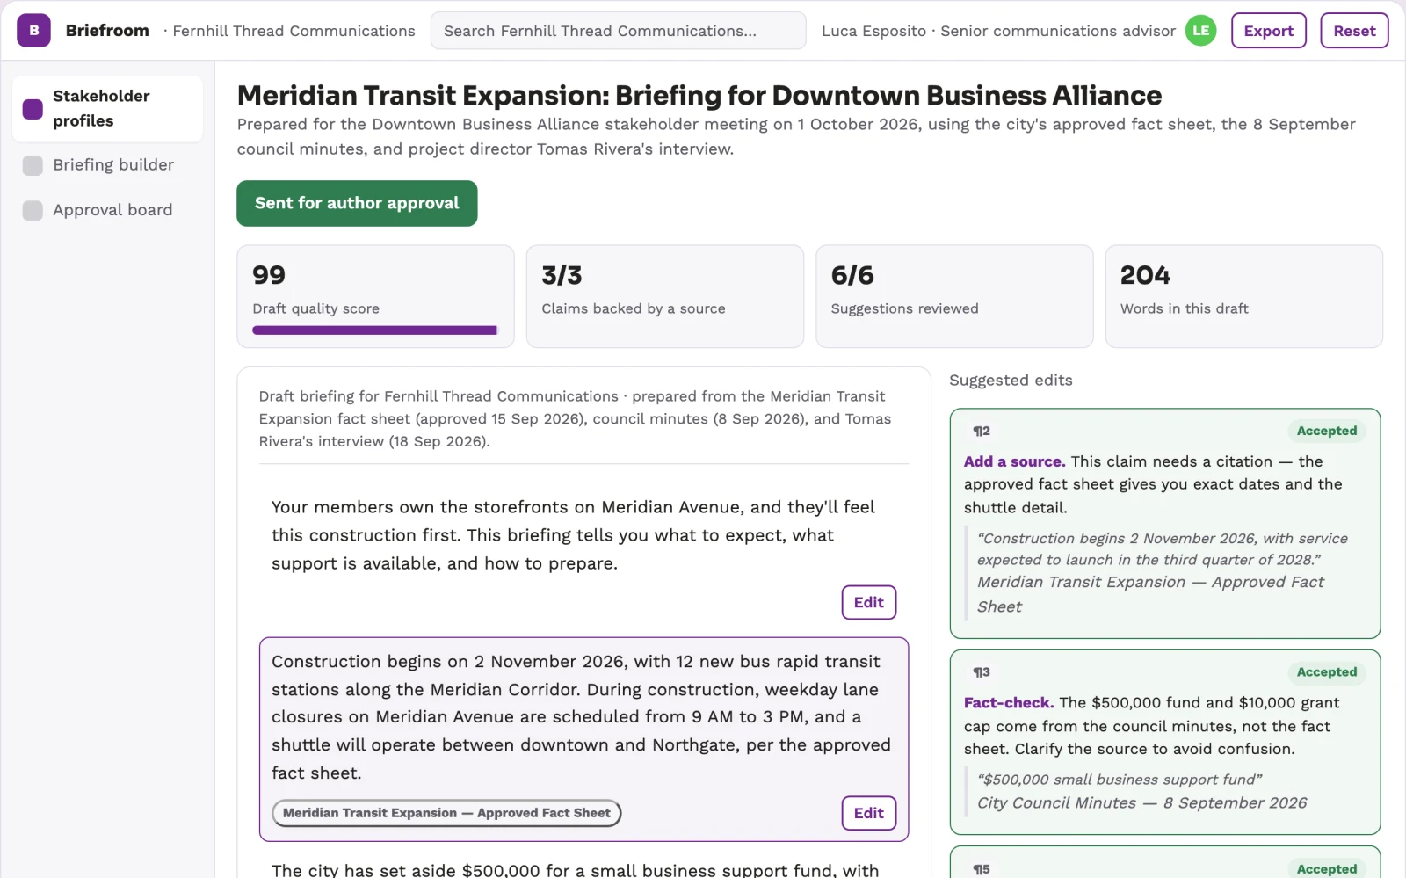Select the Approval board sidebar icon
This screenshot has width=1406, height=878.
pyautogui.click(x=33, y=210)
